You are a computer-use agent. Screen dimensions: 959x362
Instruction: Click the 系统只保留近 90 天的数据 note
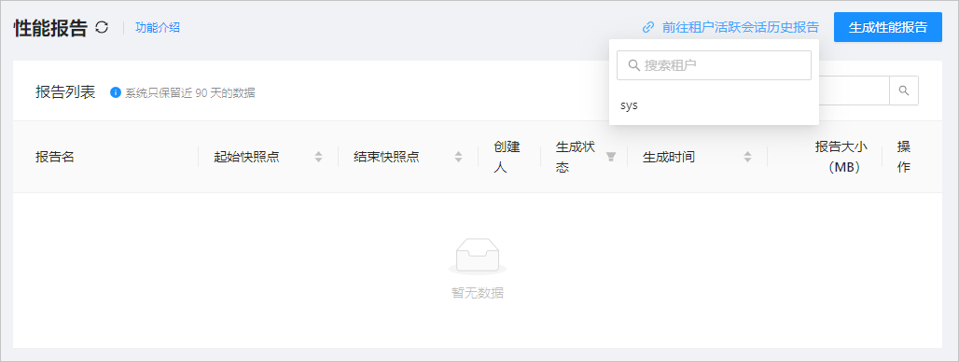click(x=190, y=93)
